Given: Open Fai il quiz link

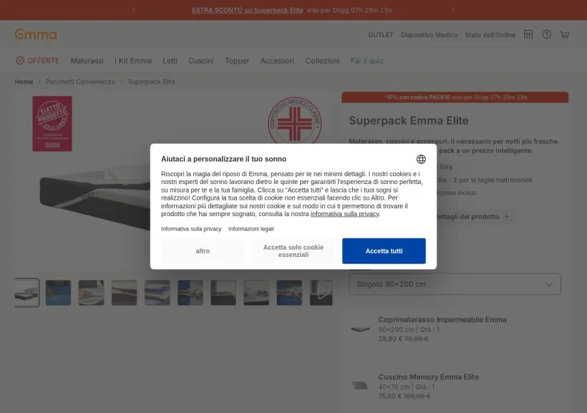Looking at the screenshot, I should pyautogui.click(x=367, y=61).
